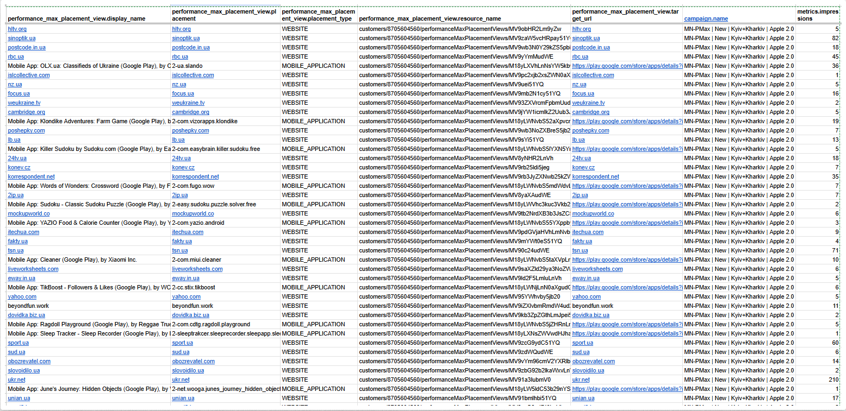Image resolution: width=846 pixels, height=411 pixels.
Task: Open hltv.org link in display_name column
Action: coord(17,29)
